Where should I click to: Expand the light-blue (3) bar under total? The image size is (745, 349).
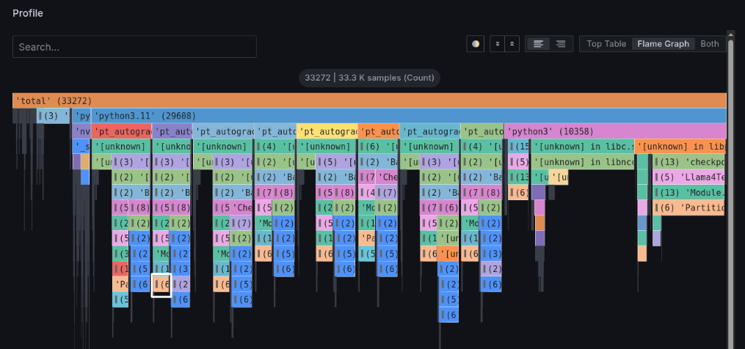53,116
